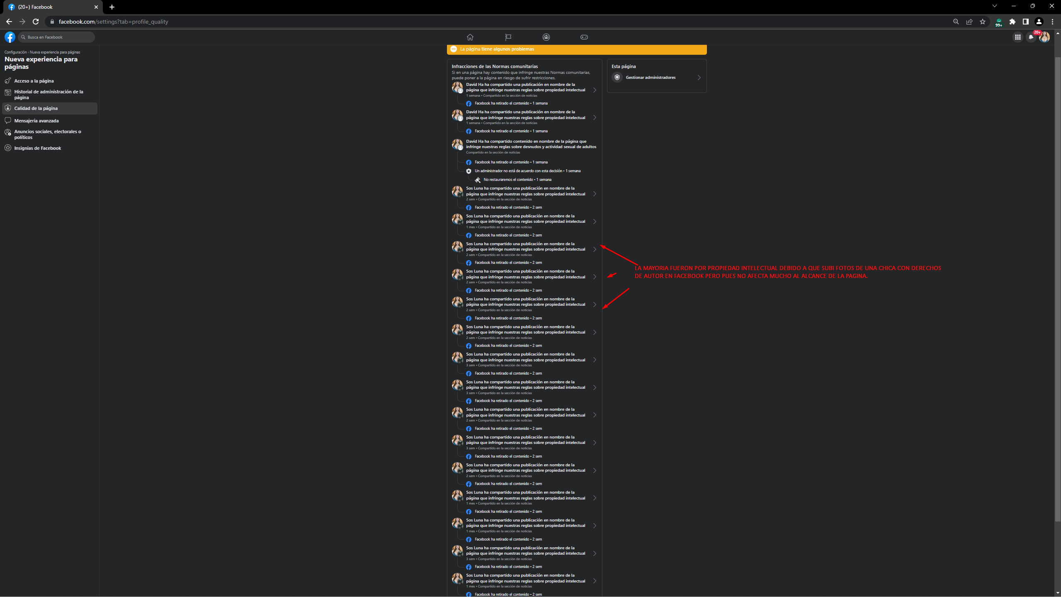Click the browser address bar URL
The image size is (1061, 597).
point(113,22)
